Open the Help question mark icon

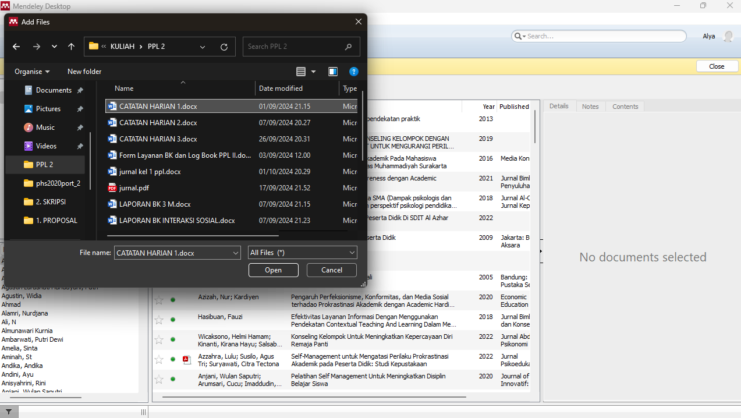(x=353, y=72)
